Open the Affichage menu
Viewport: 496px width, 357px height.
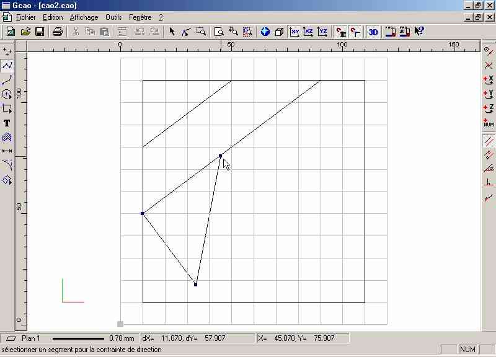point(84,17)
